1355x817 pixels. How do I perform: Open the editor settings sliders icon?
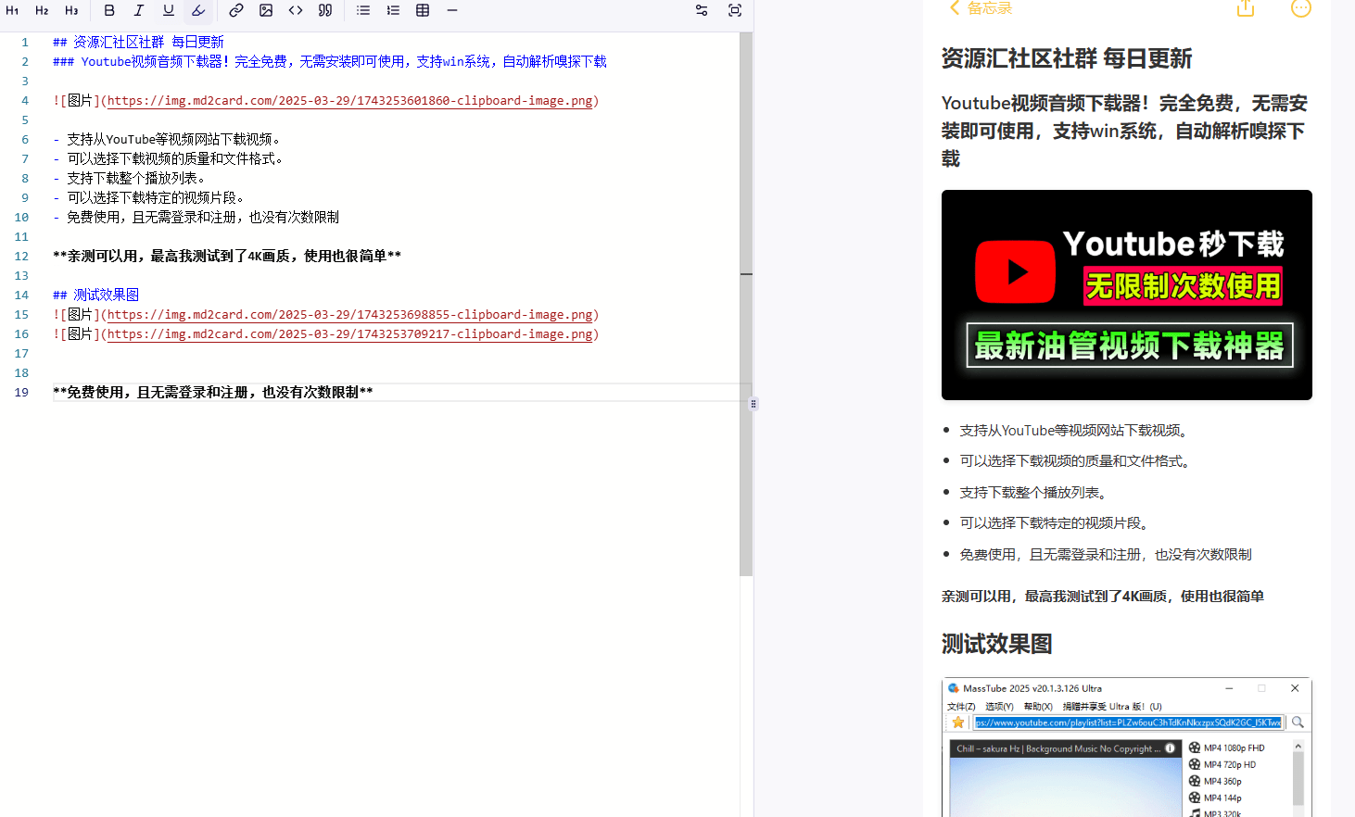click(701, 10)
